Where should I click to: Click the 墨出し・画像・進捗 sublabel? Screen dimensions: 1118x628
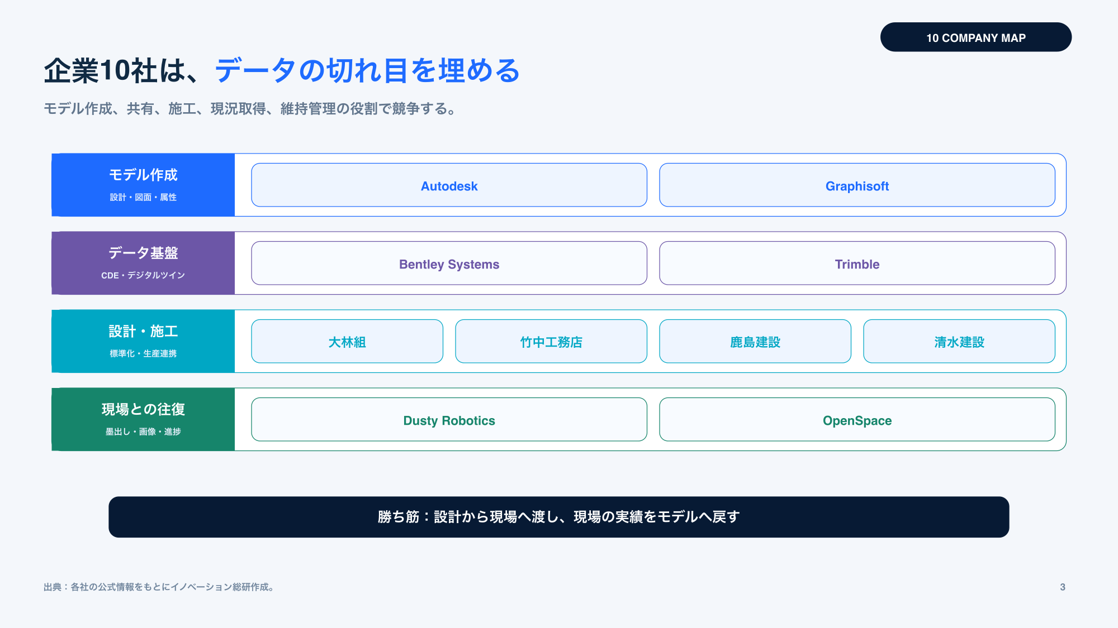click(x=143, y=432)
